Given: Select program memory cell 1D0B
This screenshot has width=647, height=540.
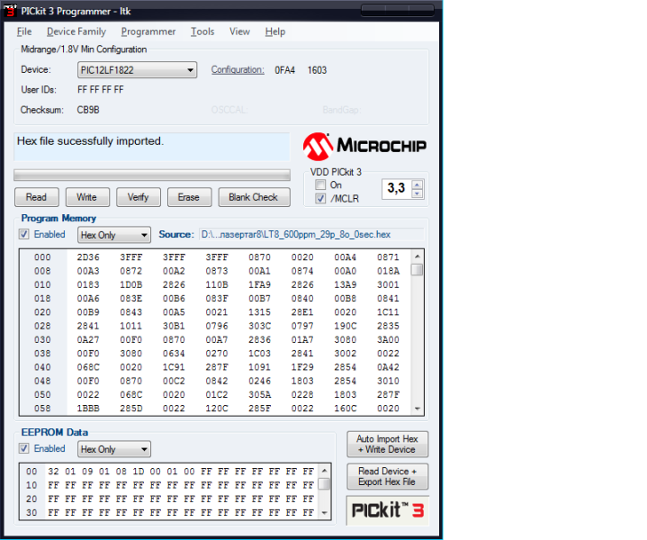Looking at the screenshot, I should click(x=131, y=285).
